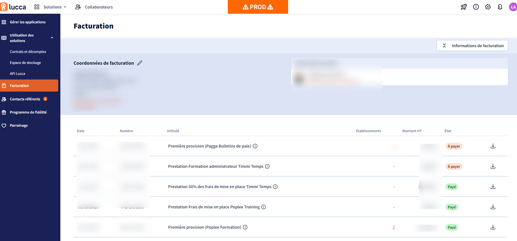Show info for Poplee Training mise en place
Image resolution: width=517 pixels, height=241 pixels.
click(263, 207)
